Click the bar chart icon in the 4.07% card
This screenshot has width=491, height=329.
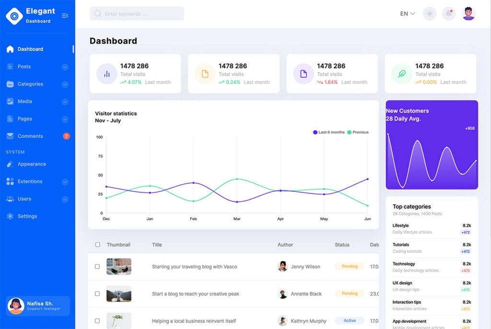107,74
